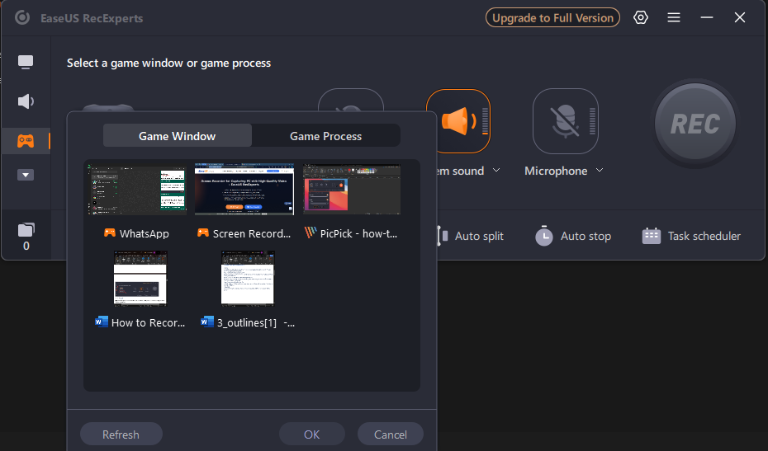Select the WhatsApp window thumbnail
Image resolution: width=768 pixels, height=451 pixels.
pyautogui.click(x=136, y=190)
